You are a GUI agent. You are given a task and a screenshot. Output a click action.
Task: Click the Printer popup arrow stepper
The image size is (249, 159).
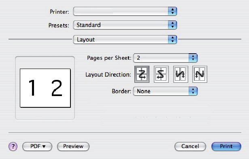pyautogui.click(x=172, y=11)
